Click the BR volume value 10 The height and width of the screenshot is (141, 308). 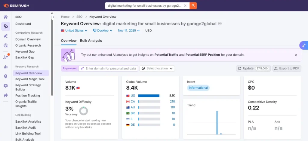click(x=173, y=113)
